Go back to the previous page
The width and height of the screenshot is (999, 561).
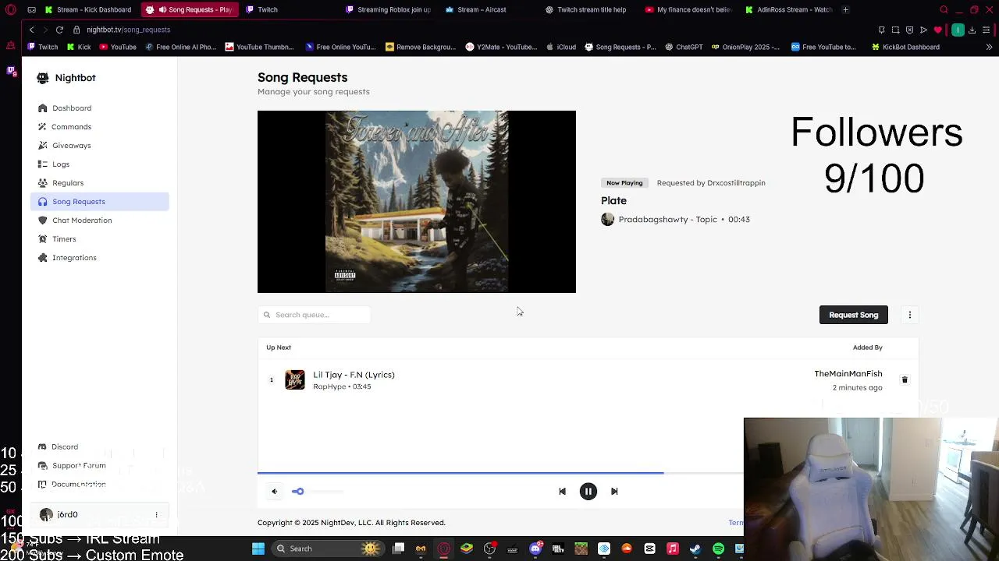[x=31, y=30]
